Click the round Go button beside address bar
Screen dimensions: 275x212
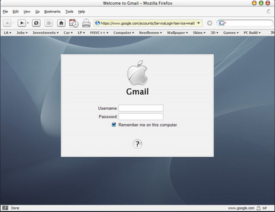click(x=209, y=23)
